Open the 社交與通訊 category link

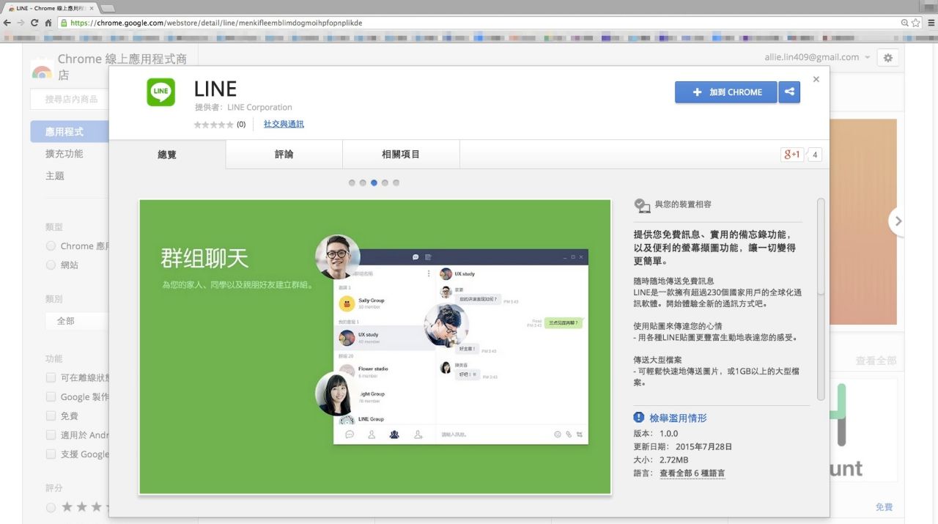pyautogui.click(x=284, y=124)
